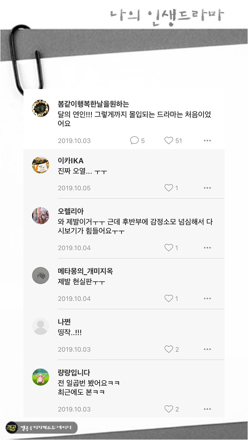Image resolution: width=248 pixels, height=440 pixels.
Task: Open more options for 이카IKA's comment
Action: 207,188
